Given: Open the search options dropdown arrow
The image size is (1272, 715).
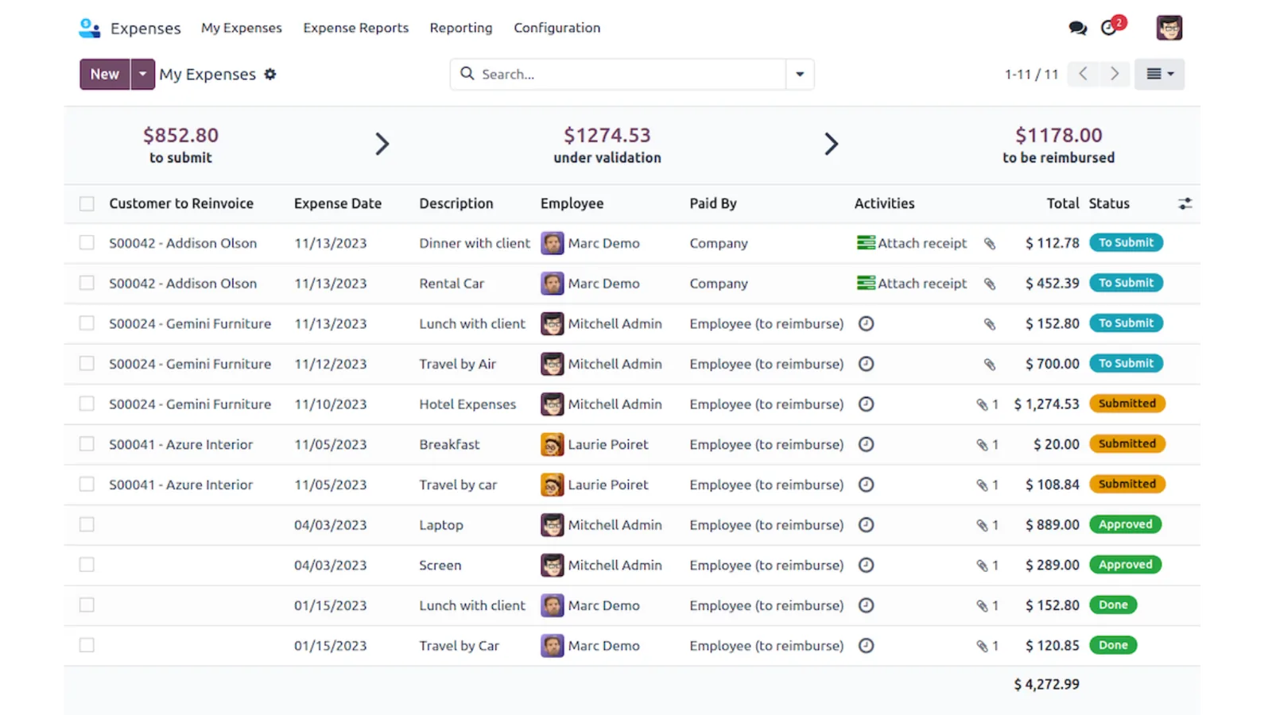Looking at the screenshot, I should pos(800,74).
